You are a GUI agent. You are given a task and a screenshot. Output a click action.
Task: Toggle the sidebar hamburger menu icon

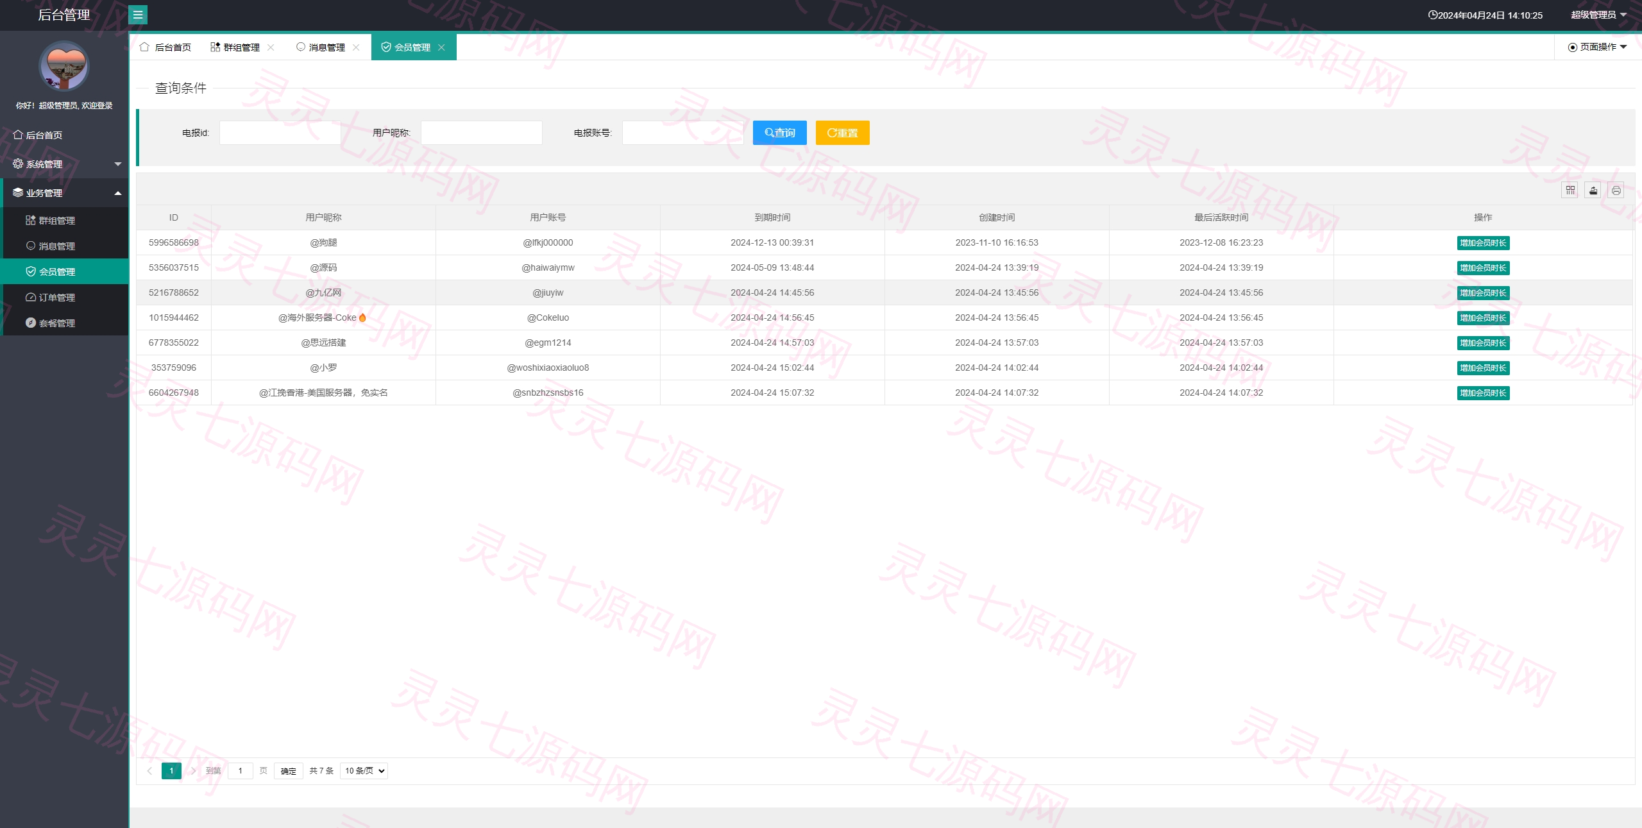point(138,15)
